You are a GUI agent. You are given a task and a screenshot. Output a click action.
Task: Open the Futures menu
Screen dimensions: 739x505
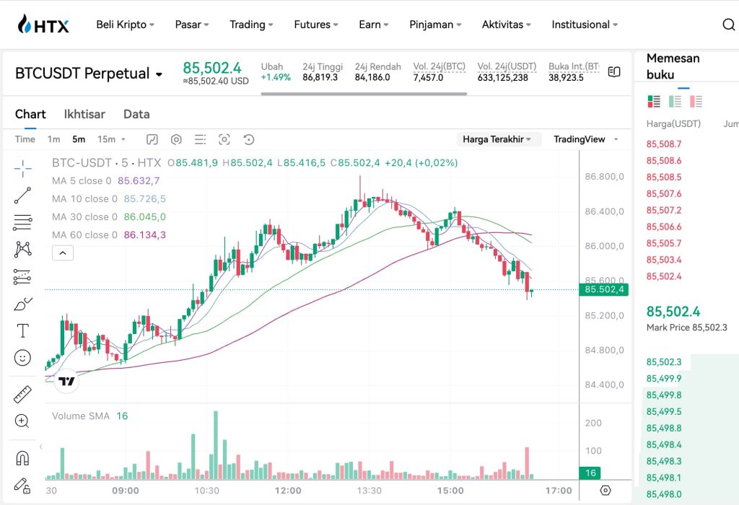click(x=316, y=25)
